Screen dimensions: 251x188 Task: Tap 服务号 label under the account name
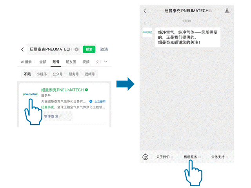coord(46,96)
